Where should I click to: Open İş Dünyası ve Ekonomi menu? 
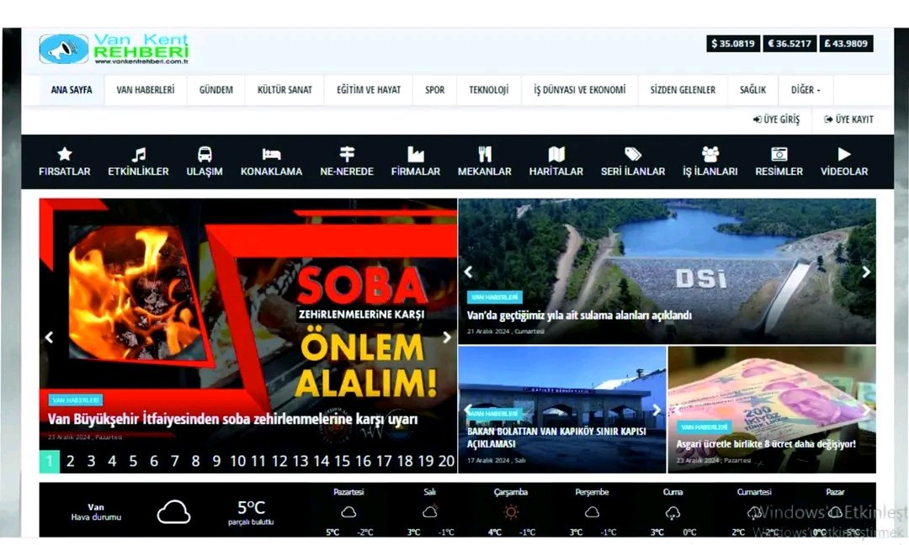click(580, 90)
